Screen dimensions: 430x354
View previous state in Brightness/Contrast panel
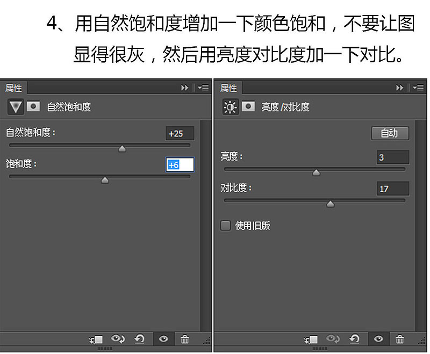333,339
